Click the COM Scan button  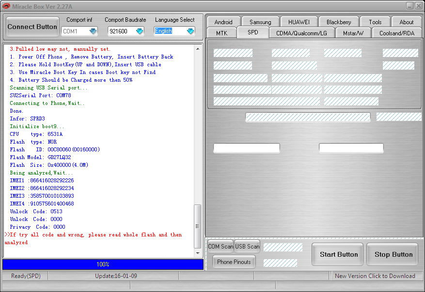click(x=220, y=247)
